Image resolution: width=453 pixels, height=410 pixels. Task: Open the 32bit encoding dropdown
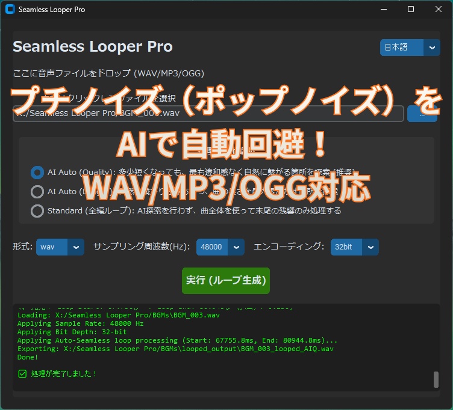tap(354, 247)
